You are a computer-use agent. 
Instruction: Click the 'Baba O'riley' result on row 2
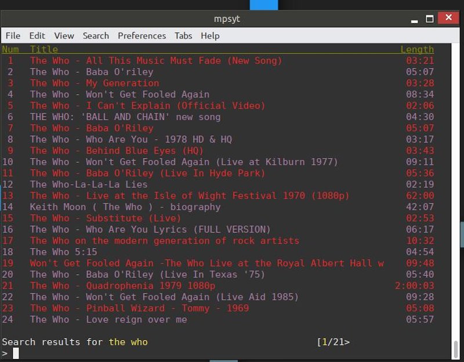(92, 72)
